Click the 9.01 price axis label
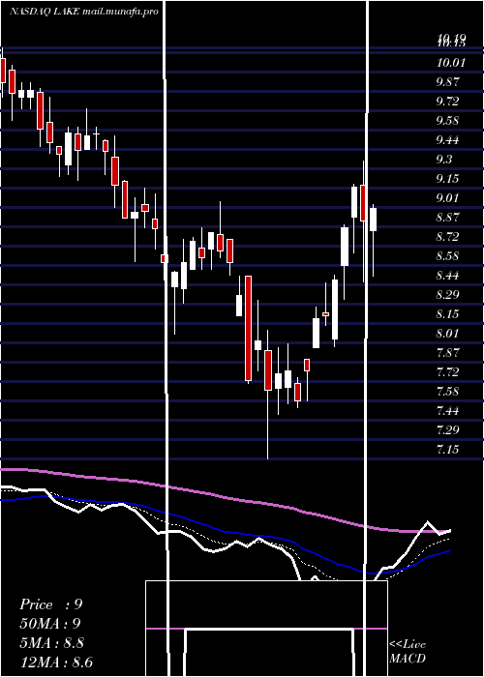 (x=447, y=198)
